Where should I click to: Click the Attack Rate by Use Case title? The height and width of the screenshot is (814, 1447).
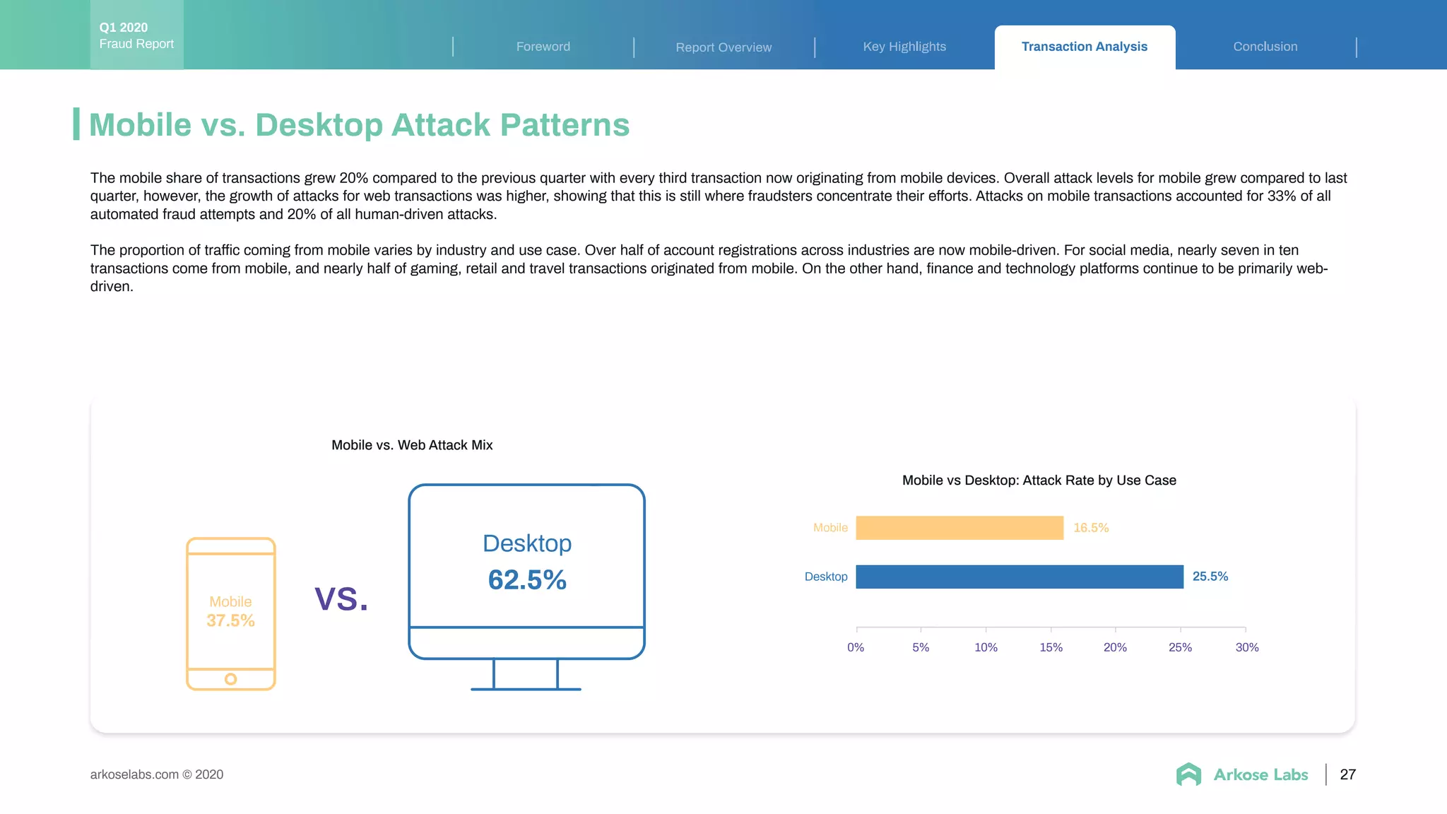coord(1039,480)
